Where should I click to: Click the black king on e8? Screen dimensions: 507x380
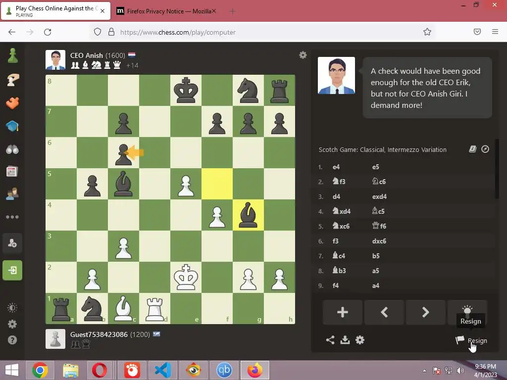coord(186,90)
